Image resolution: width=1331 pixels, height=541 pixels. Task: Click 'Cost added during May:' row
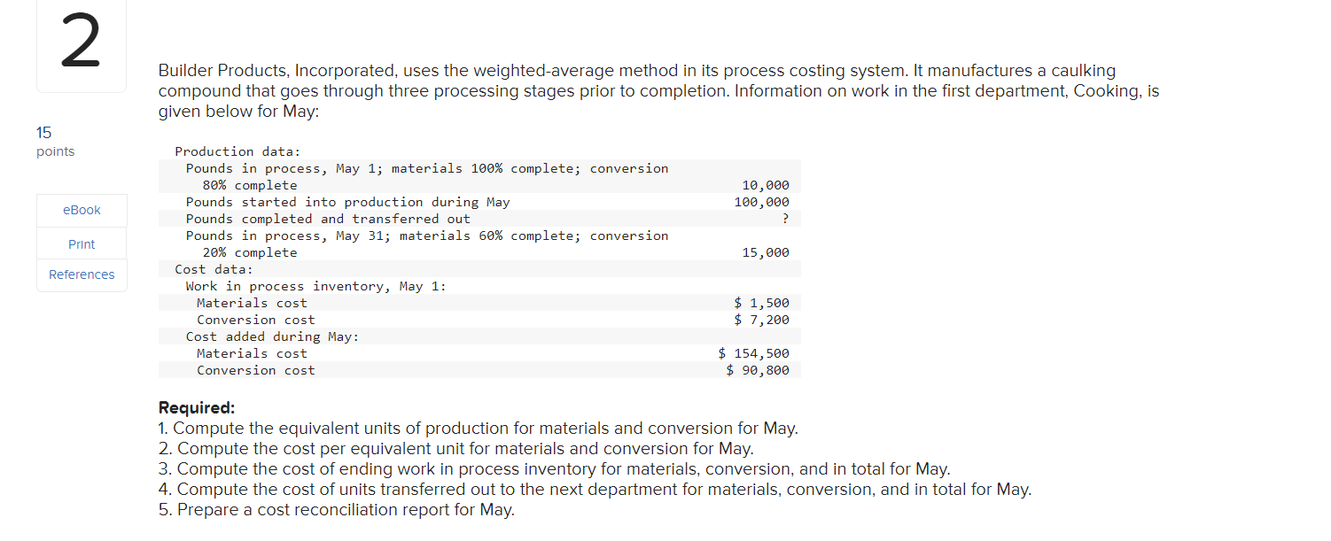[479, 336]
